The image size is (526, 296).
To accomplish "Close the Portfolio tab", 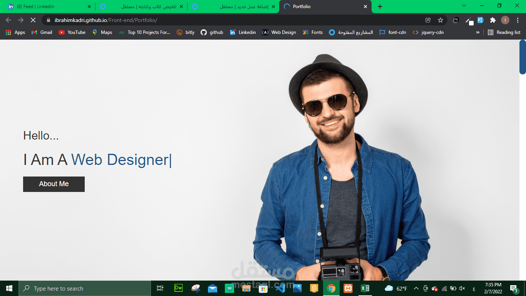I will [x=365, y=7].
